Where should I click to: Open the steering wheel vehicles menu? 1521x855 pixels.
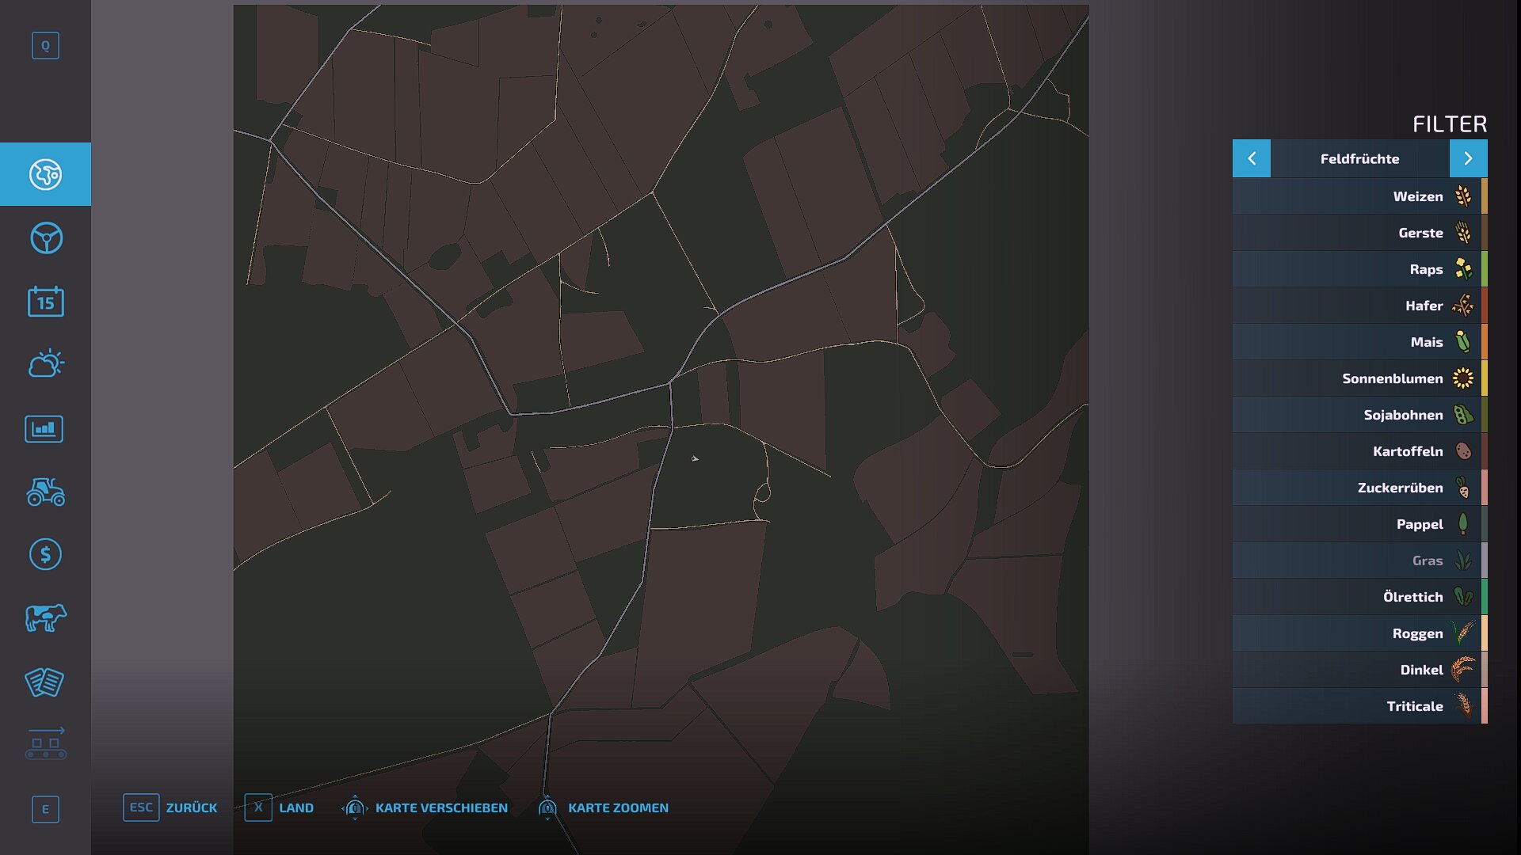point(45,238)
